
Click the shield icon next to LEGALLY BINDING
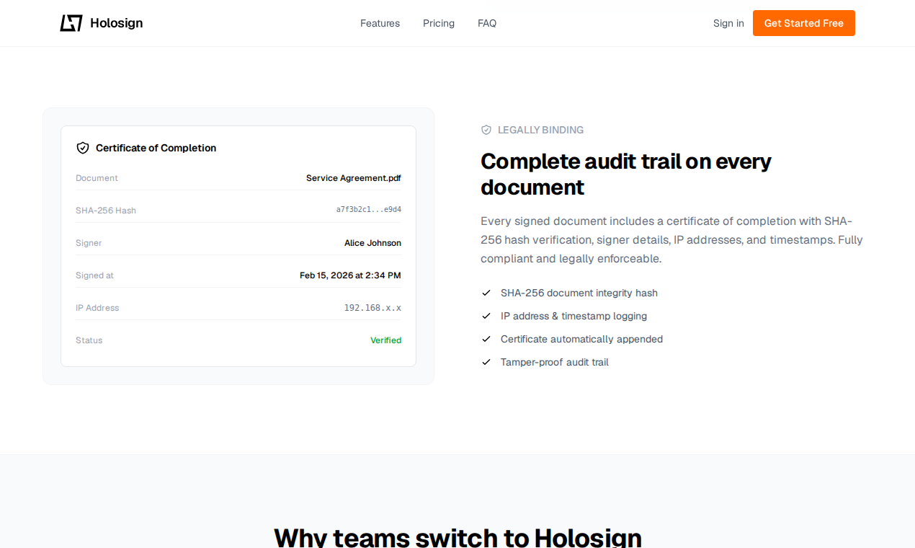(x=486, y=130)
